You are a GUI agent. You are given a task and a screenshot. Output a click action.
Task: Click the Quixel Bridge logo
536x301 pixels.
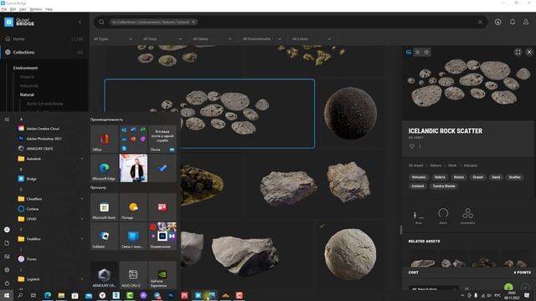(x=19, y=22)
